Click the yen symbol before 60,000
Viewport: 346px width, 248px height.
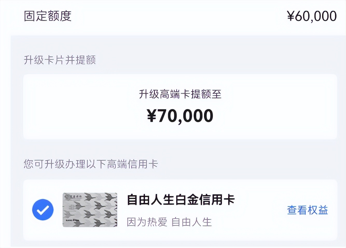coord(290,16)
